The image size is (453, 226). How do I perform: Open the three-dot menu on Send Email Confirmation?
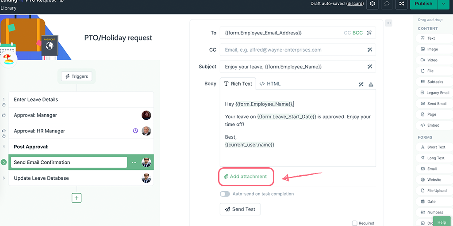coord(134,162)
